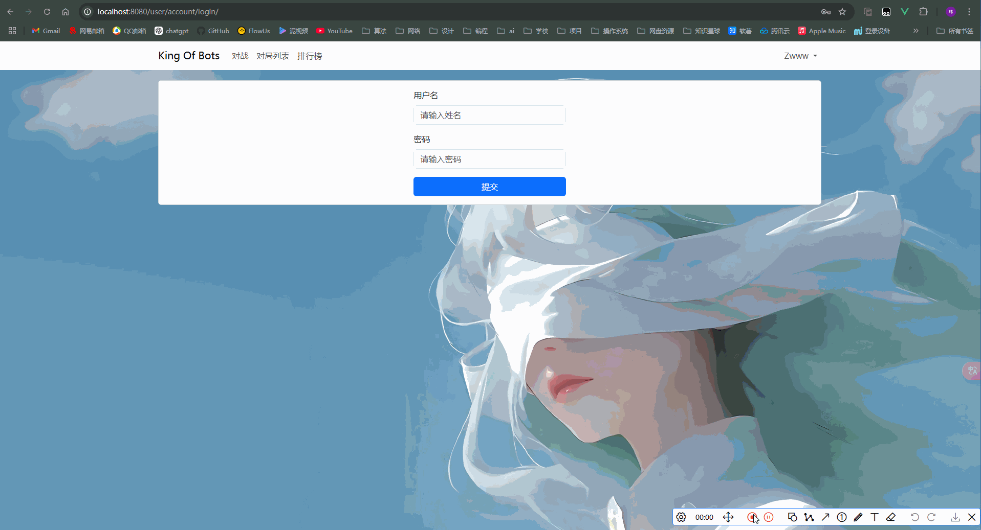Select the eraser tool
Screen dimensions: 981x530
(891, 517)
